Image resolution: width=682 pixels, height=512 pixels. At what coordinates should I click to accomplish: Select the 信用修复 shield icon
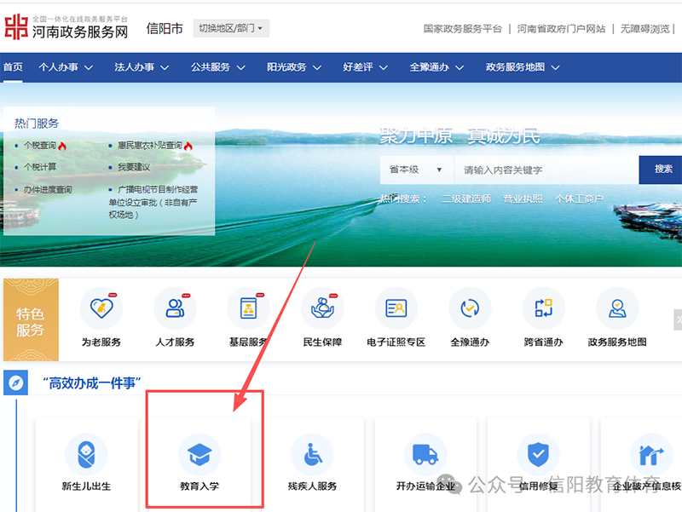tap(538, 455)
